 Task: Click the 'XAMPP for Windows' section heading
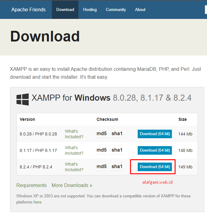tap(111, 98)
